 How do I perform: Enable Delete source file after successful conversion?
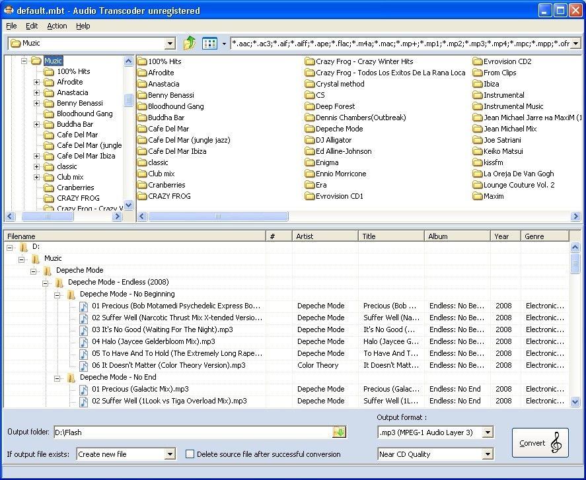point(190,454)
